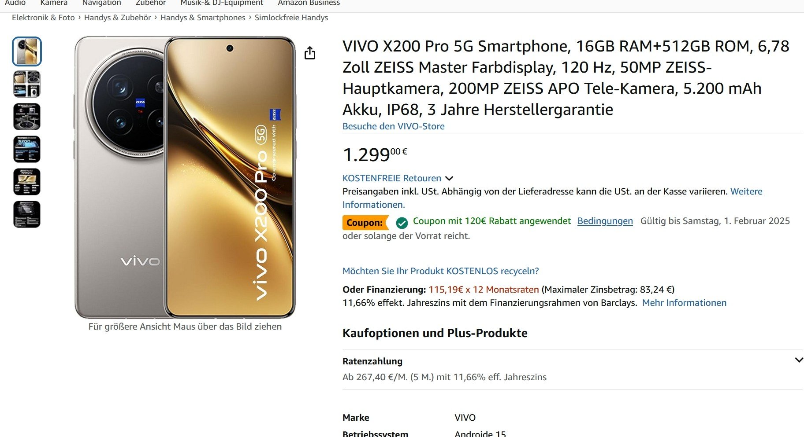Screen dimensions: 804x437
Task: Expand the Ratenzahlung option chevron
Action: click(x=799, y=360)
